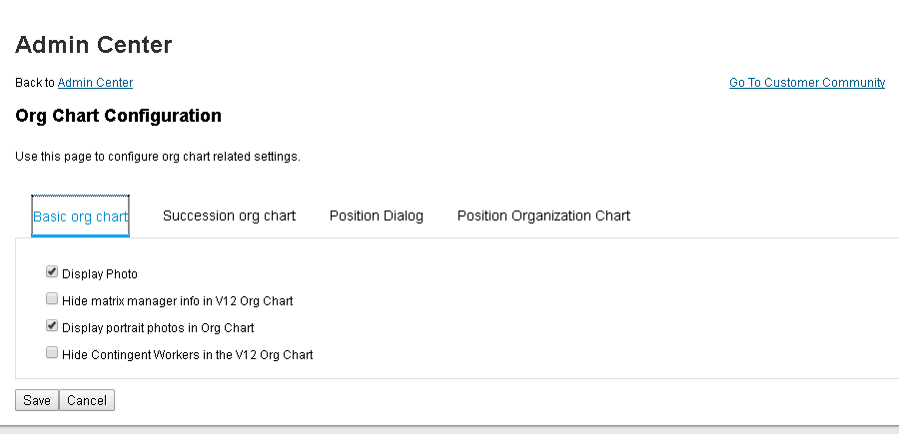
Task: Uncheck the Display Photo checkbox
Action: tap(52, 272)
